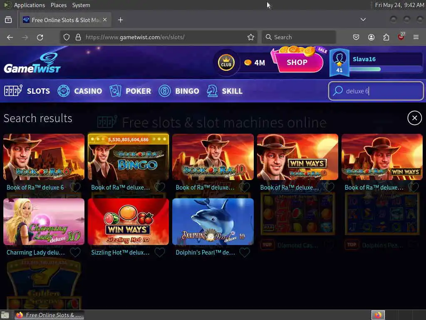Click the Bingo ball icon
This screenshot has width=426, height=320.
165,91
